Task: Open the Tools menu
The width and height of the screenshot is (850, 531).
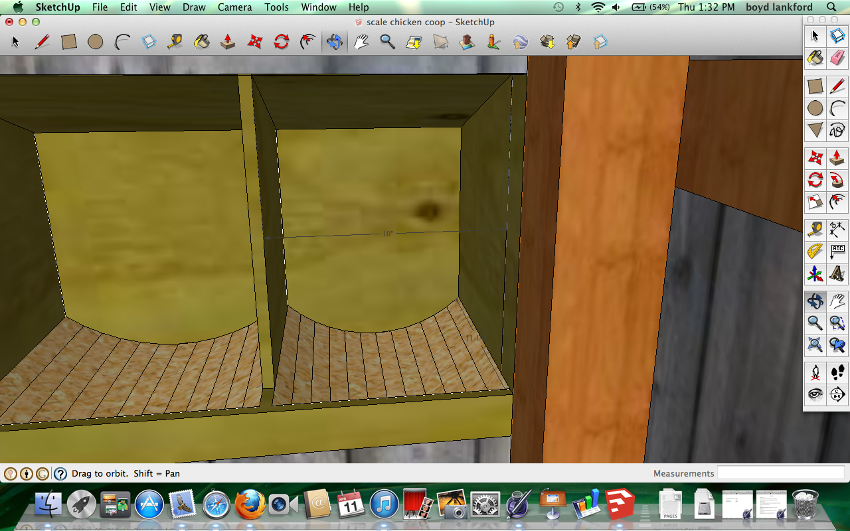Action: [x=276, y=7]
